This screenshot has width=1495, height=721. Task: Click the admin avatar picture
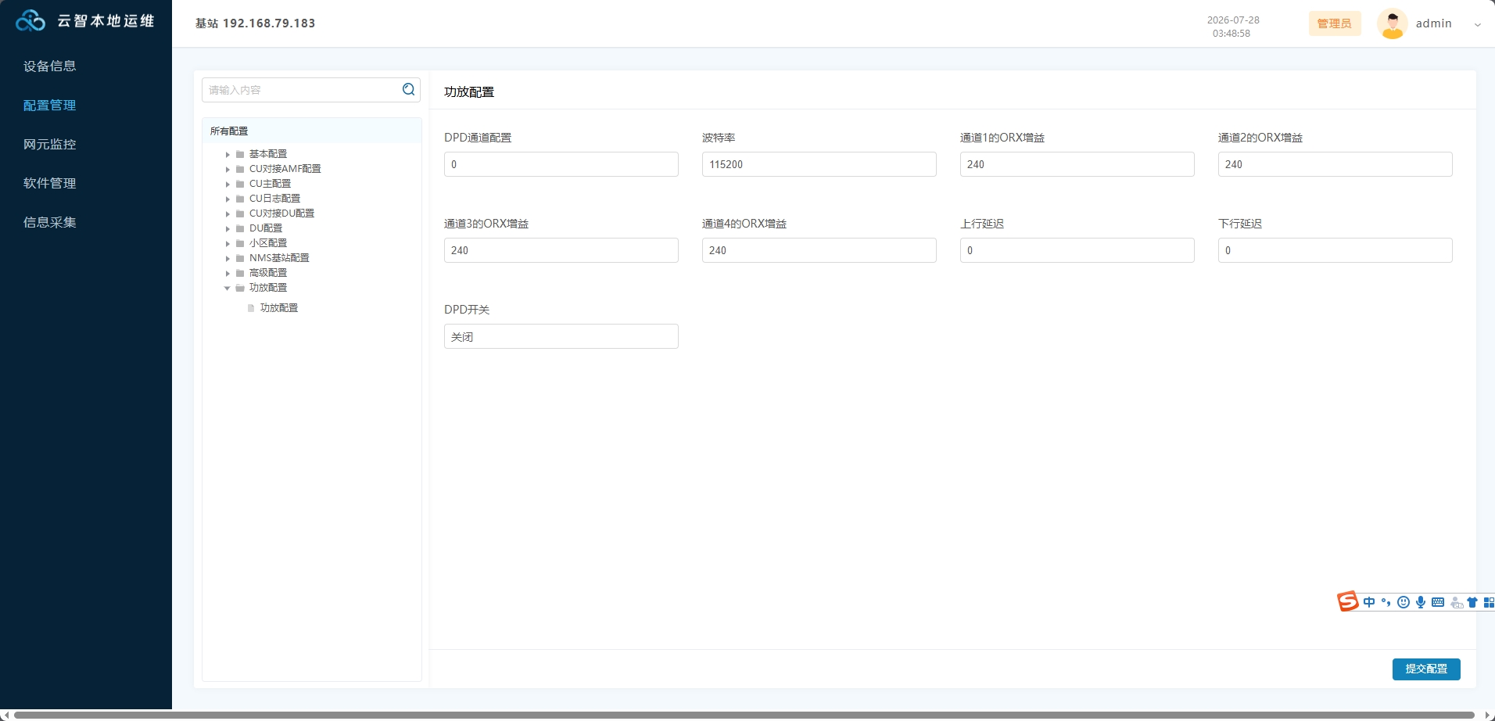1392,23
